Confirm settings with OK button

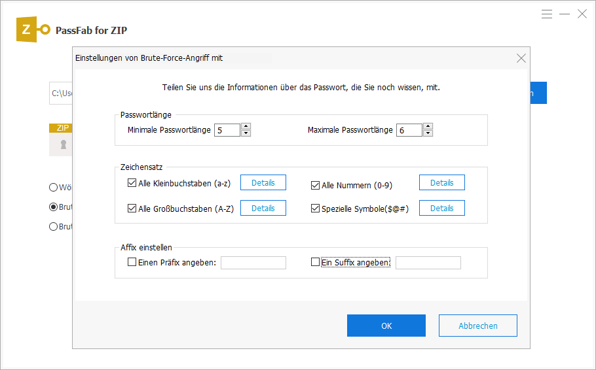point(386,326)
